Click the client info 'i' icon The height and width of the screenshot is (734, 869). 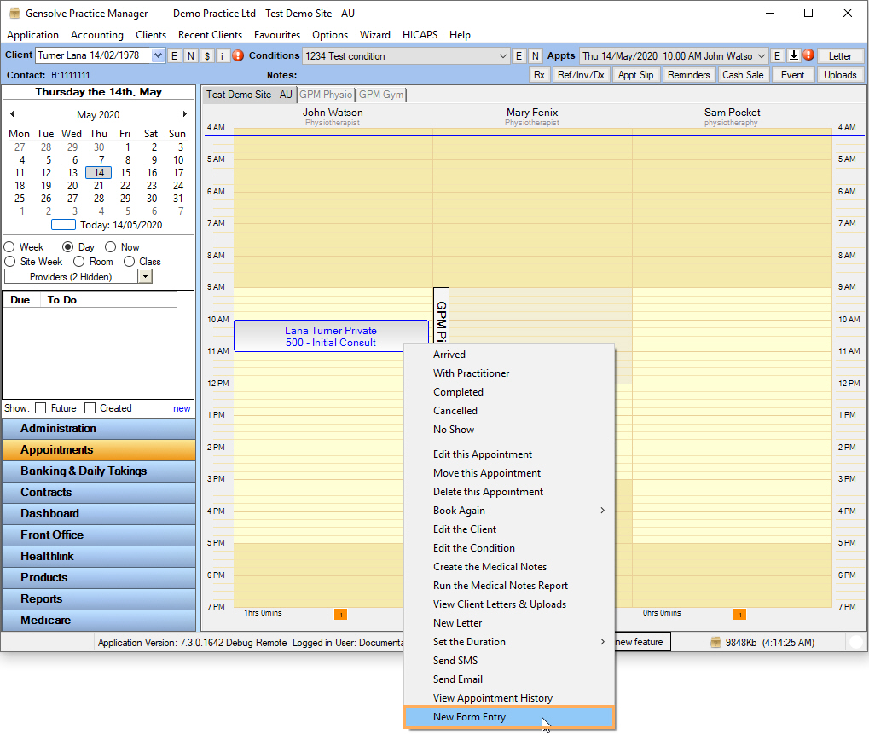point(222,56)
